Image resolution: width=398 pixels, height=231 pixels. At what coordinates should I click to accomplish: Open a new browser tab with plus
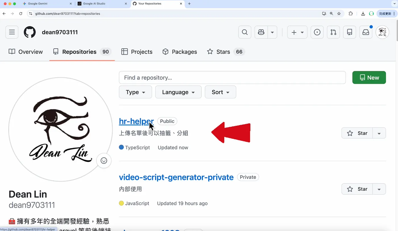pyautogui.click(x=189, y=4)
